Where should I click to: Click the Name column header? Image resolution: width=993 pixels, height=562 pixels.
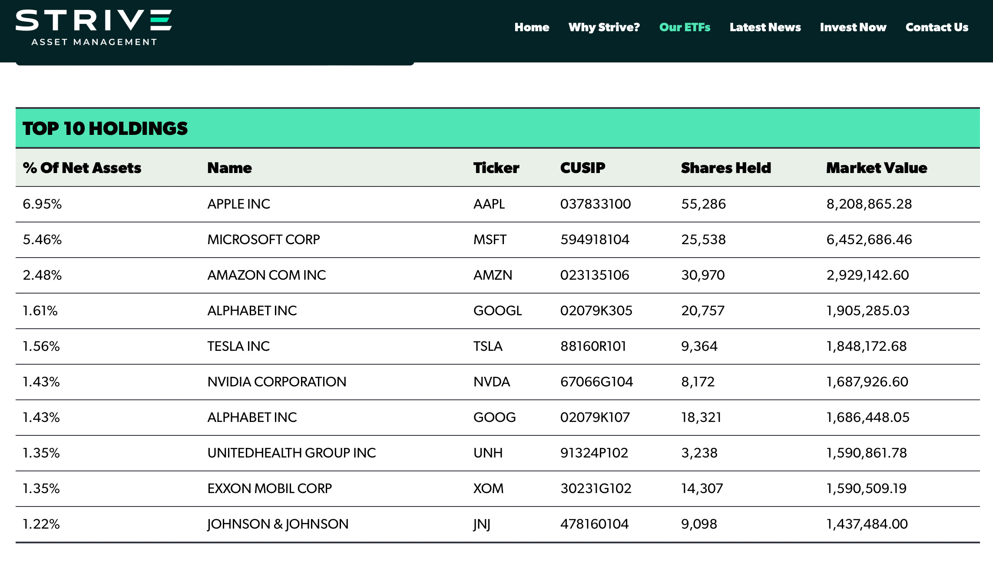pos(229,168)
